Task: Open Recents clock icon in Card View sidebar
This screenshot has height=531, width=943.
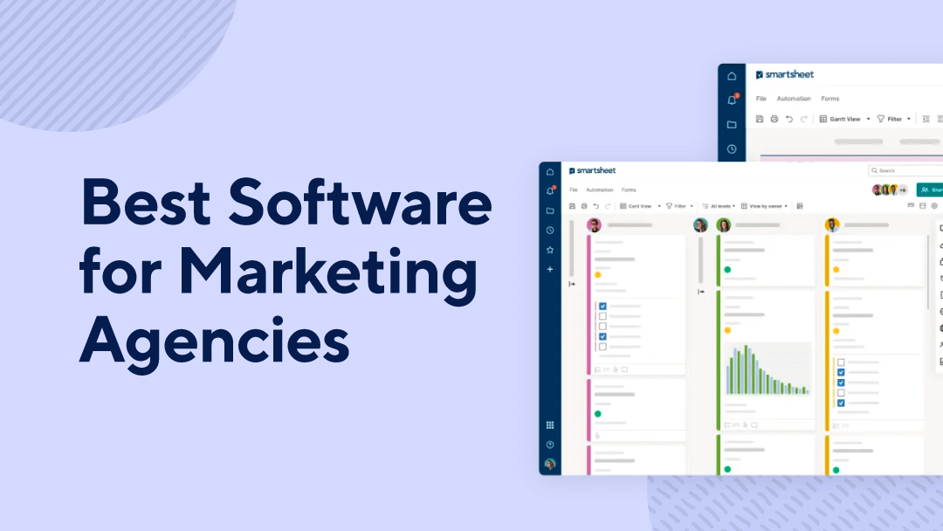Action: [550, 231]
